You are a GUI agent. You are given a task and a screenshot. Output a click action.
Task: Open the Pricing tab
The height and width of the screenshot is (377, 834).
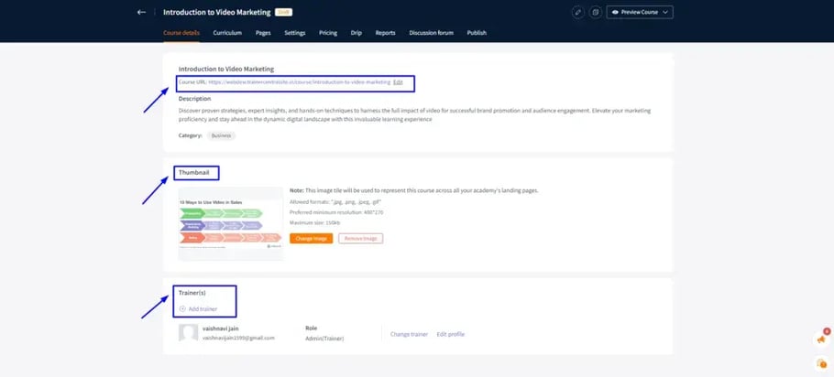(x=328, y=33)
